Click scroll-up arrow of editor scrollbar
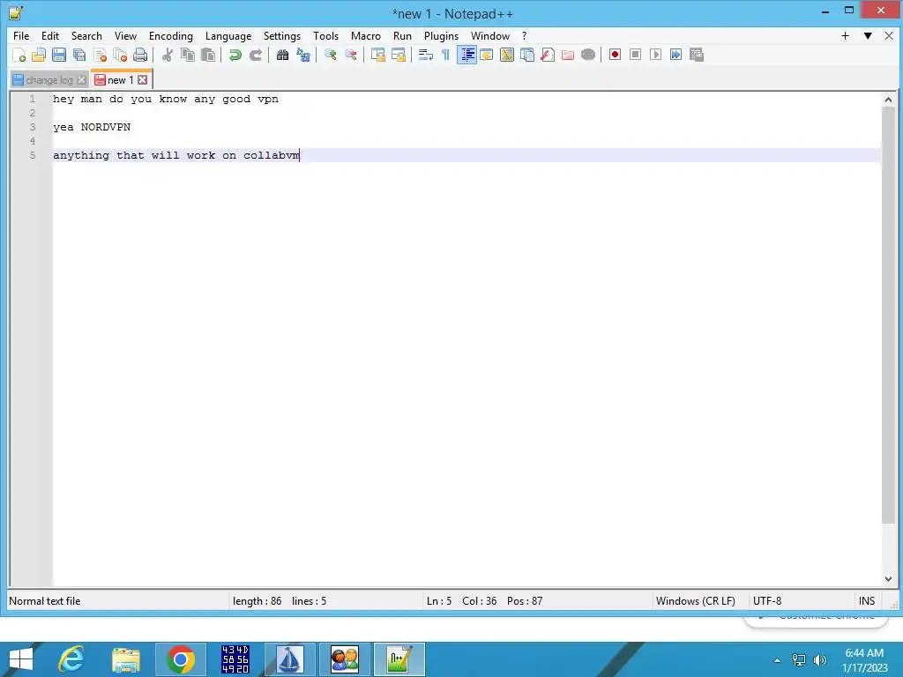Image resolution: width=903 pixels, height=677 pixels. (888, 100)
